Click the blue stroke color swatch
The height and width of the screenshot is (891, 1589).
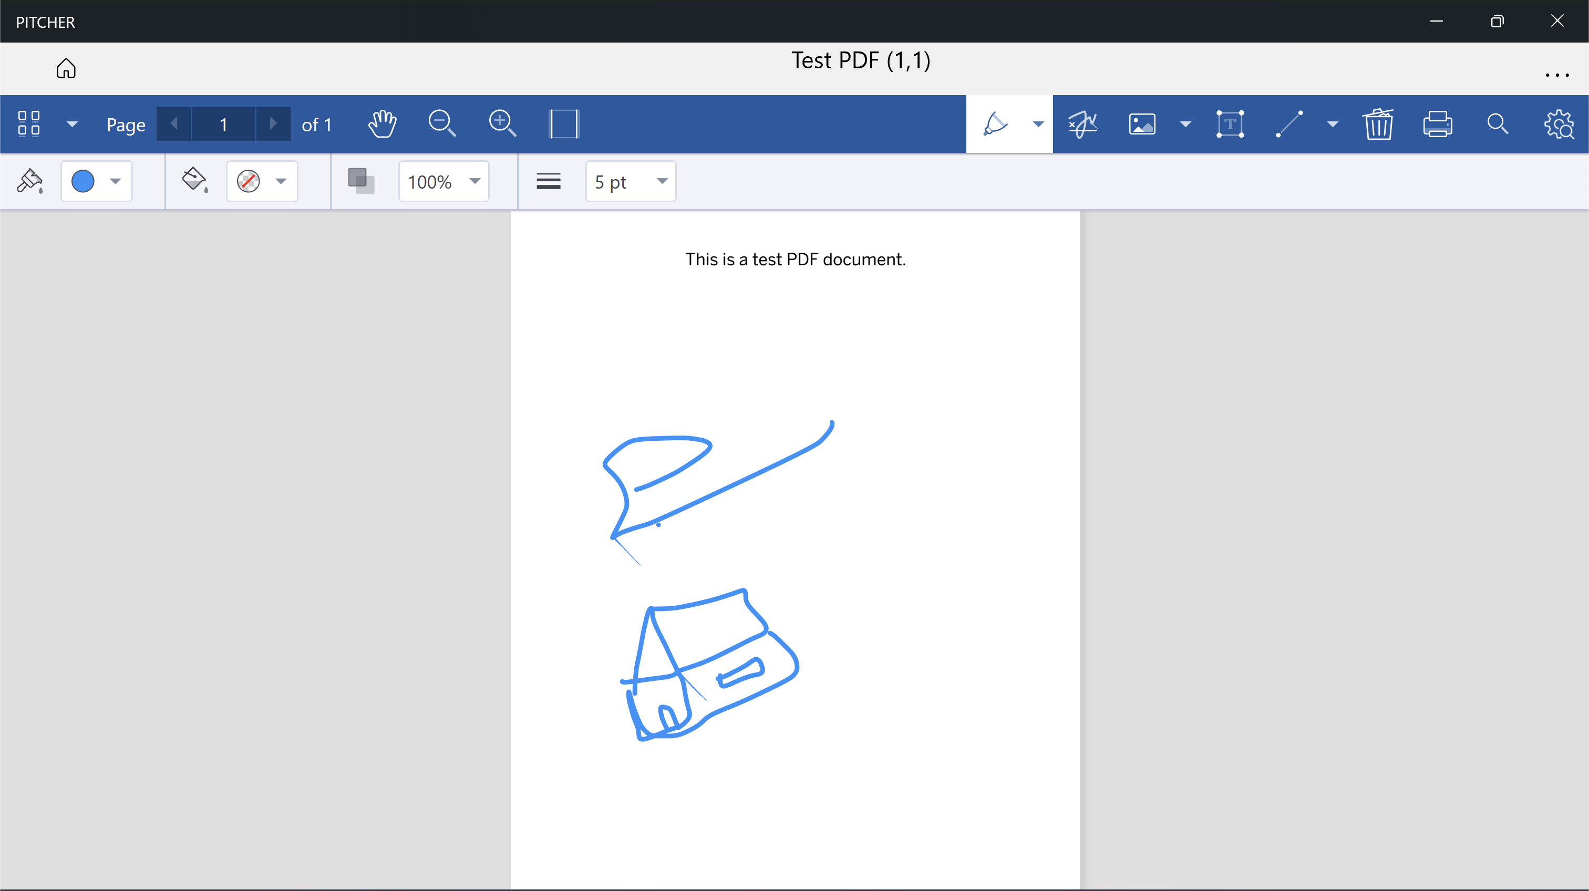tap(83, 181)
